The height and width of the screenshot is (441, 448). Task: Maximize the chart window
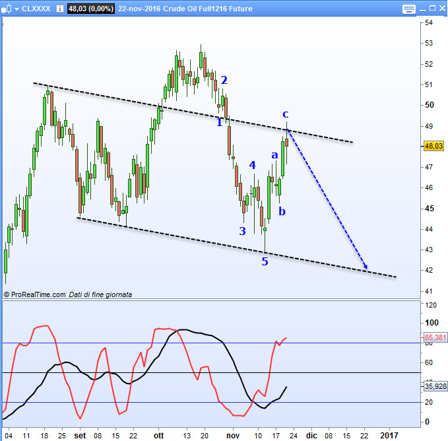[x=433, y=9]
